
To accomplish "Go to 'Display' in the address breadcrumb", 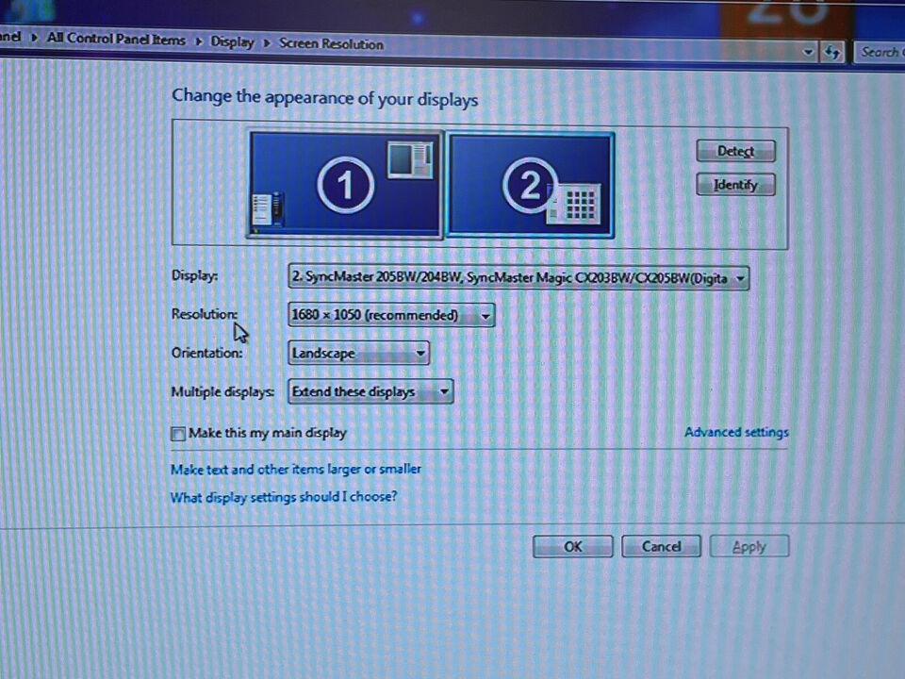I will click(x=232, y=42).
